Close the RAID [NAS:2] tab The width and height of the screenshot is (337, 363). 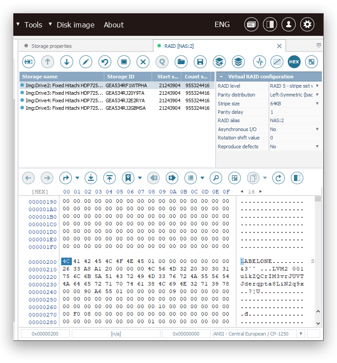[x=279, y=46]
